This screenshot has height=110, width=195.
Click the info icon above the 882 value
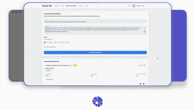pyautogui.click(x=144, y=74)
